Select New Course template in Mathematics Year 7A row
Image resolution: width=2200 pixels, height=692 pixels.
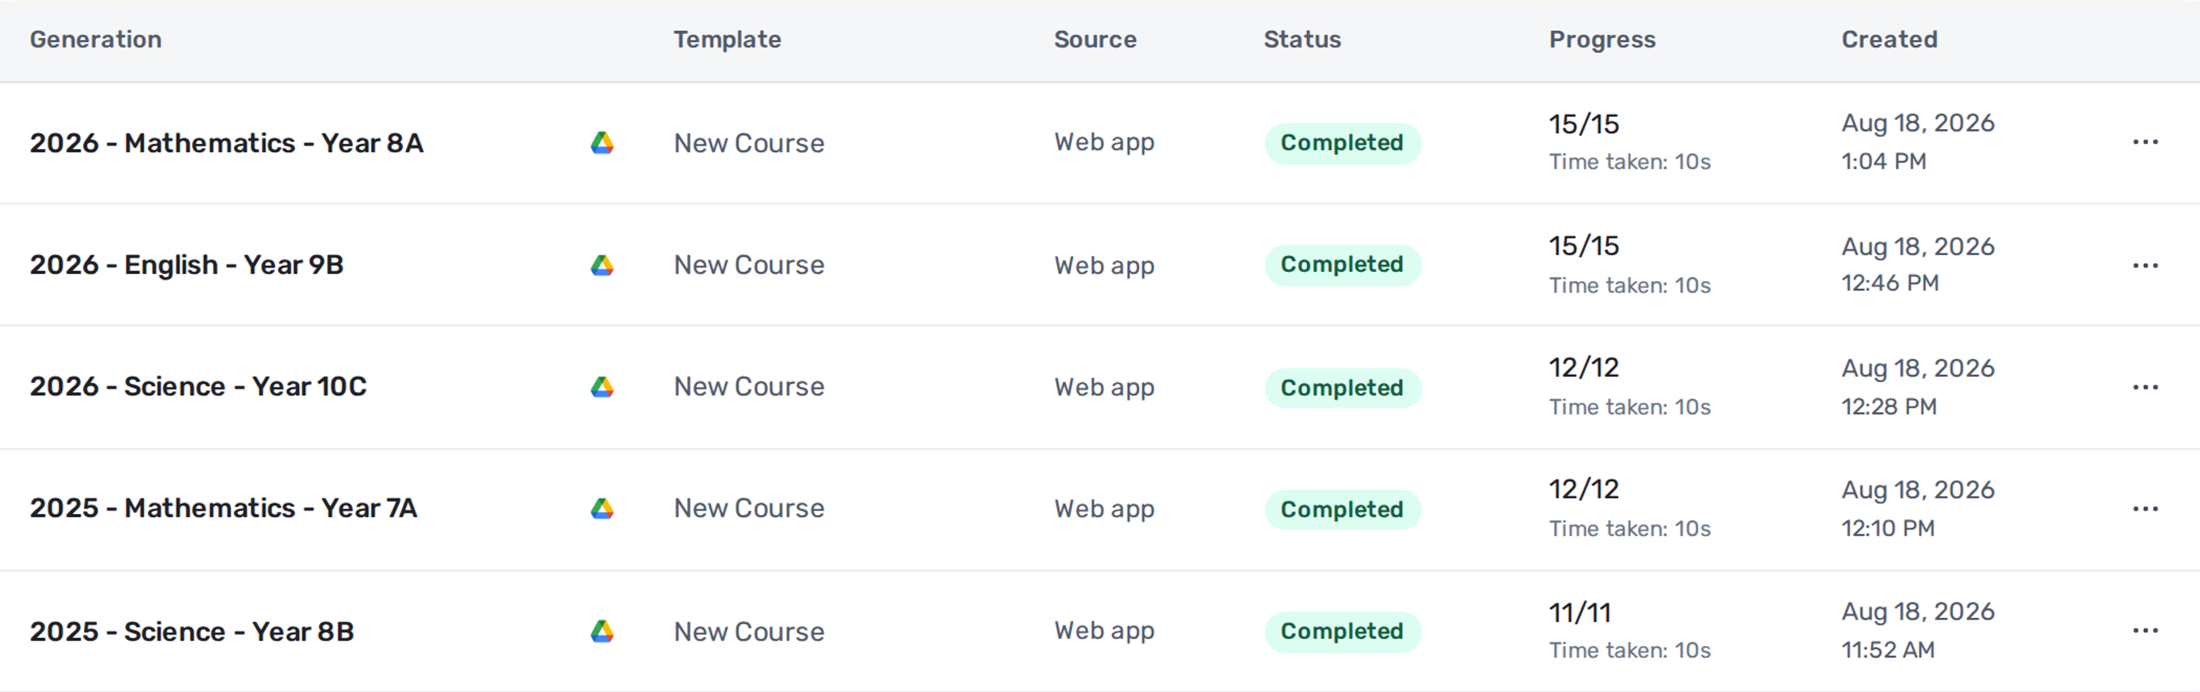pyautogui.click(x=749, y=508)
